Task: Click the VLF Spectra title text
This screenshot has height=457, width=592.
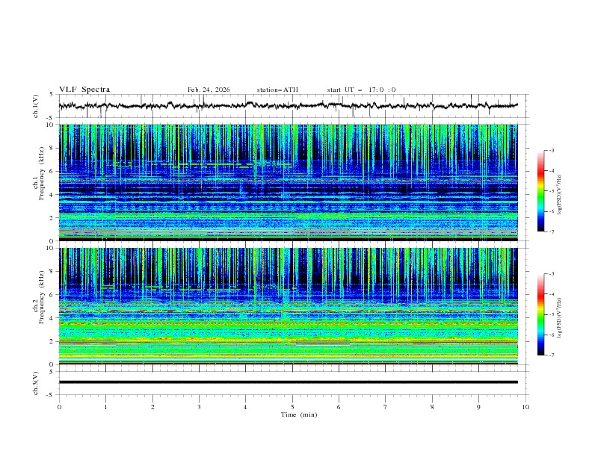Action: pyautogui.click(x=84, y=90)
